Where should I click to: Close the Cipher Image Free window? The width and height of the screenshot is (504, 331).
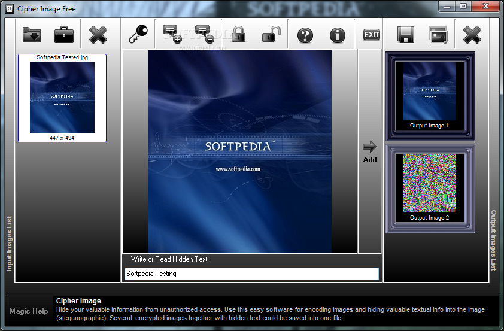point(485,6)
